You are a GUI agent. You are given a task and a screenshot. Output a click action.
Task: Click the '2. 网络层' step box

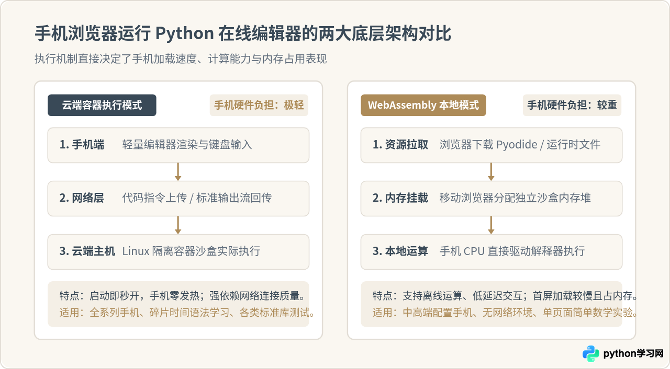tap(178, 199)
